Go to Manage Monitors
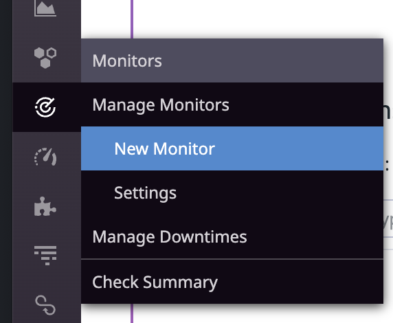The height and width of the screenshot is (323, 393). [160, 104]
